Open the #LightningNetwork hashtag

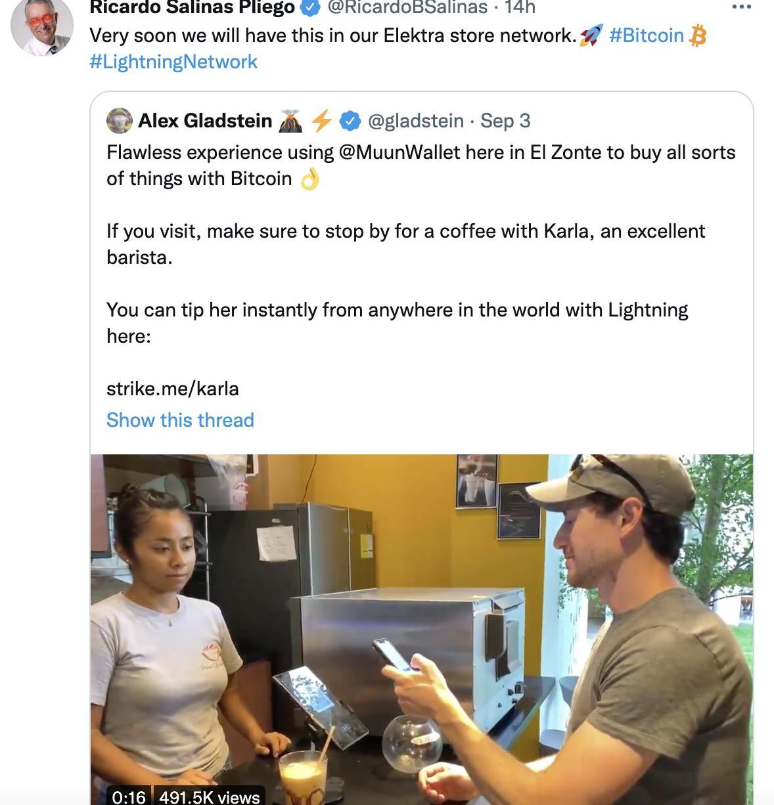173,62
